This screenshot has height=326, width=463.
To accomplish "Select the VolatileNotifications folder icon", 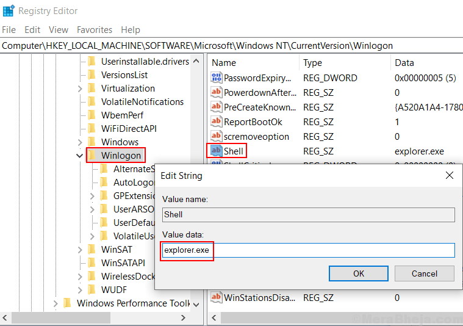I will click(92, 102).
